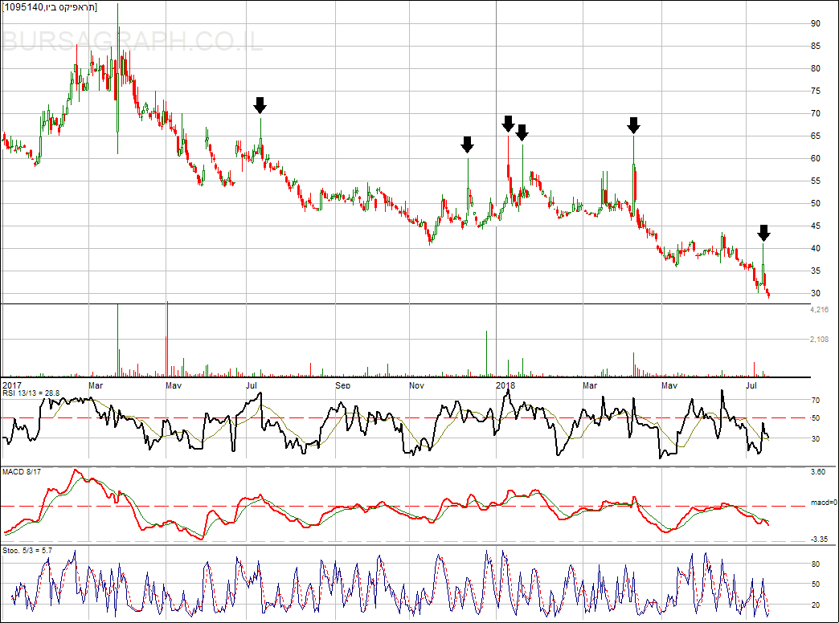The height and width of the screenshot is (623, 839).
Task: Click the Mar label right after 2017
Action: [x=96, y=385]
